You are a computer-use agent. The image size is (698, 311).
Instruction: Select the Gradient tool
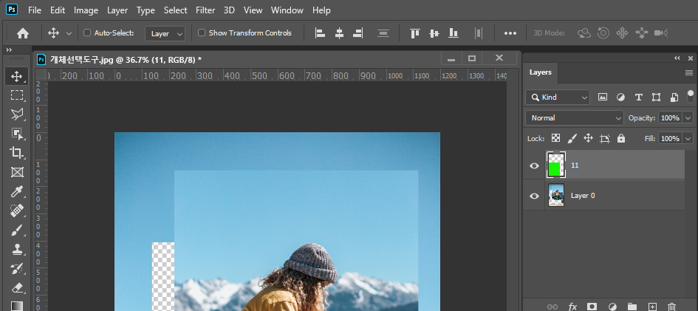(x=17, y=306)
